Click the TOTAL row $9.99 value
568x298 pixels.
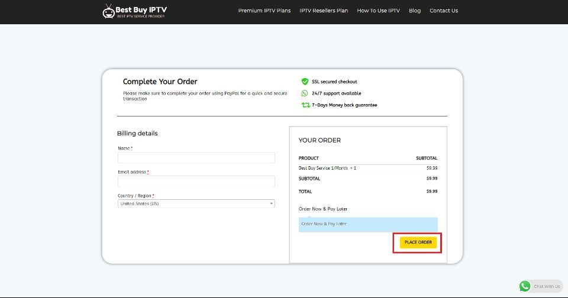[x=432, y=191]
